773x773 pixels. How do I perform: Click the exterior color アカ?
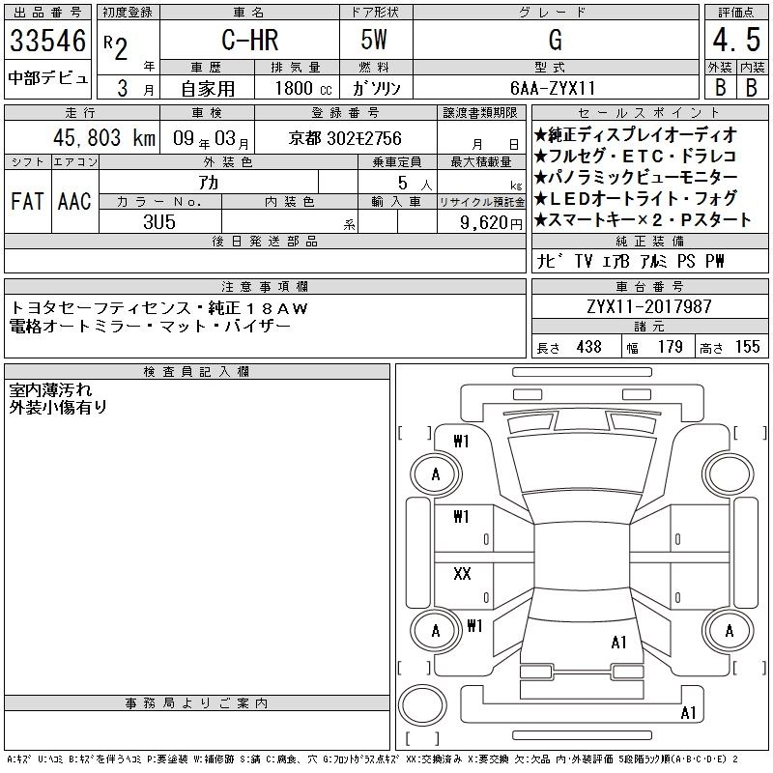(209, 183)
